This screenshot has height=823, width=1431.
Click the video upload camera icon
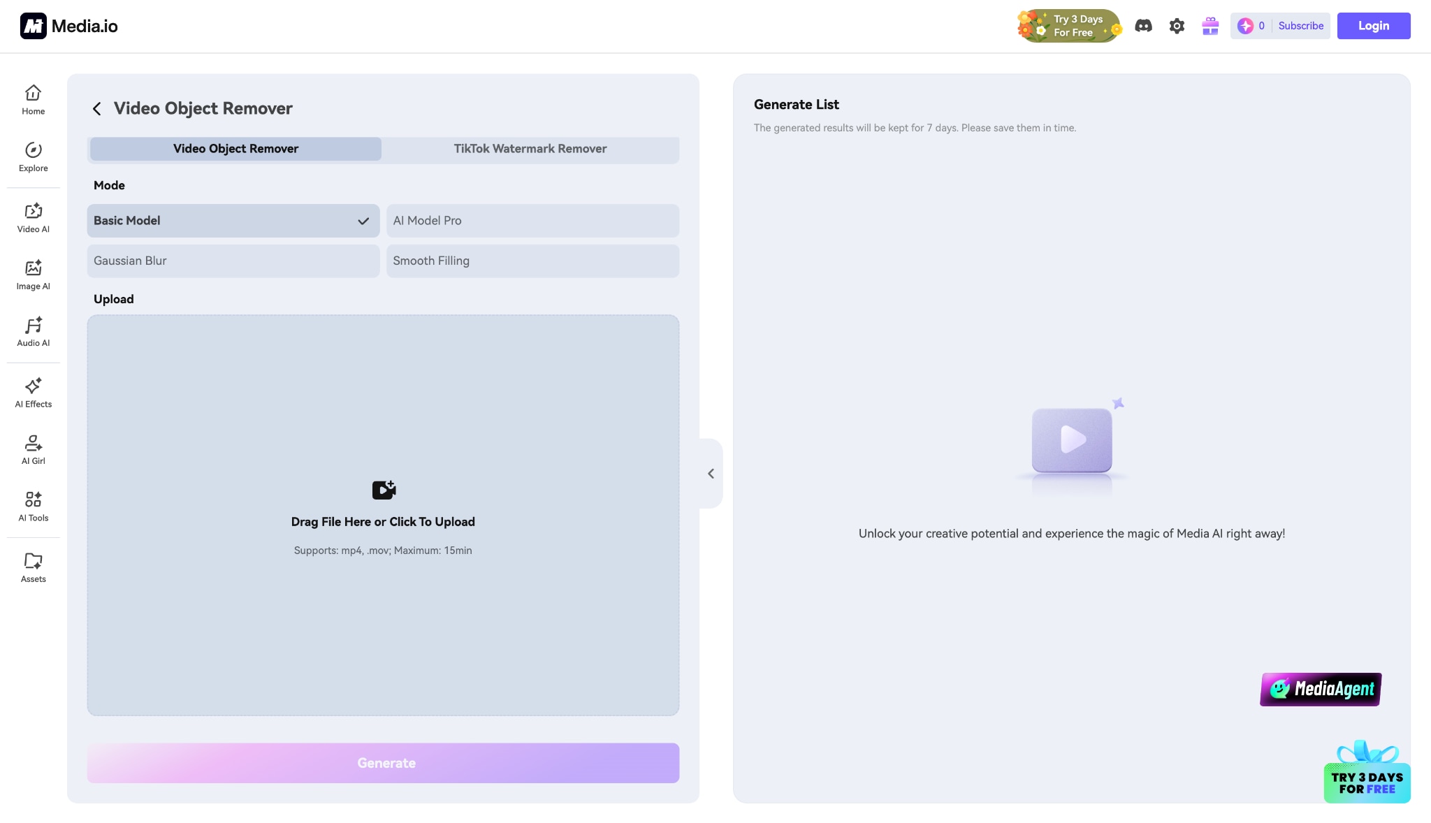click(384, 490)
